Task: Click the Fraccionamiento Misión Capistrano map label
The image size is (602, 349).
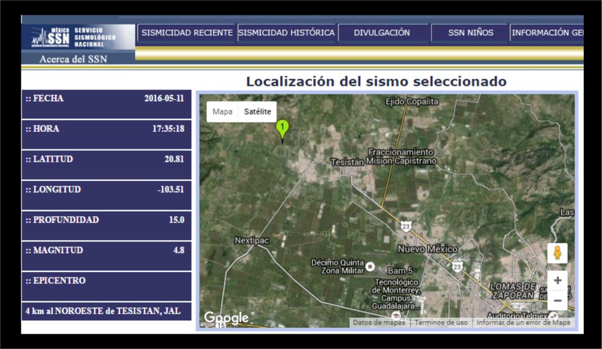Action: (401, 157)
